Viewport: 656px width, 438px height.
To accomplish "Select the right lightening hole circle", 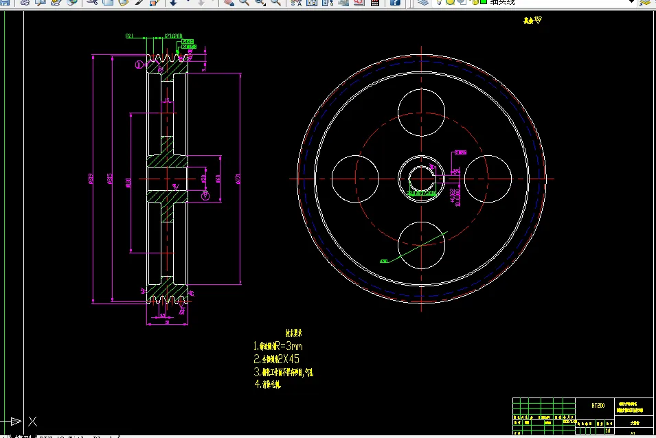I will click(488, 179).
